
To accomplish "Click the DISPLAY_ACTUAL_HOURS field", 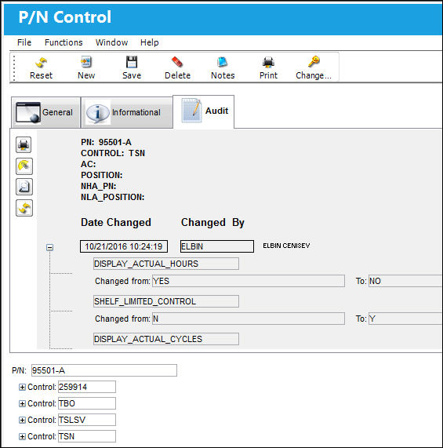I will pos(166,264).
